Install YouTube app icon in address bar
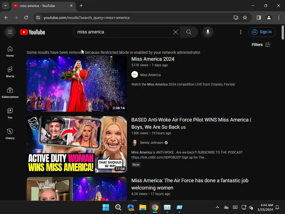Image resolution: width=285 pixels, height=214 pixels. tap(236, 18)
